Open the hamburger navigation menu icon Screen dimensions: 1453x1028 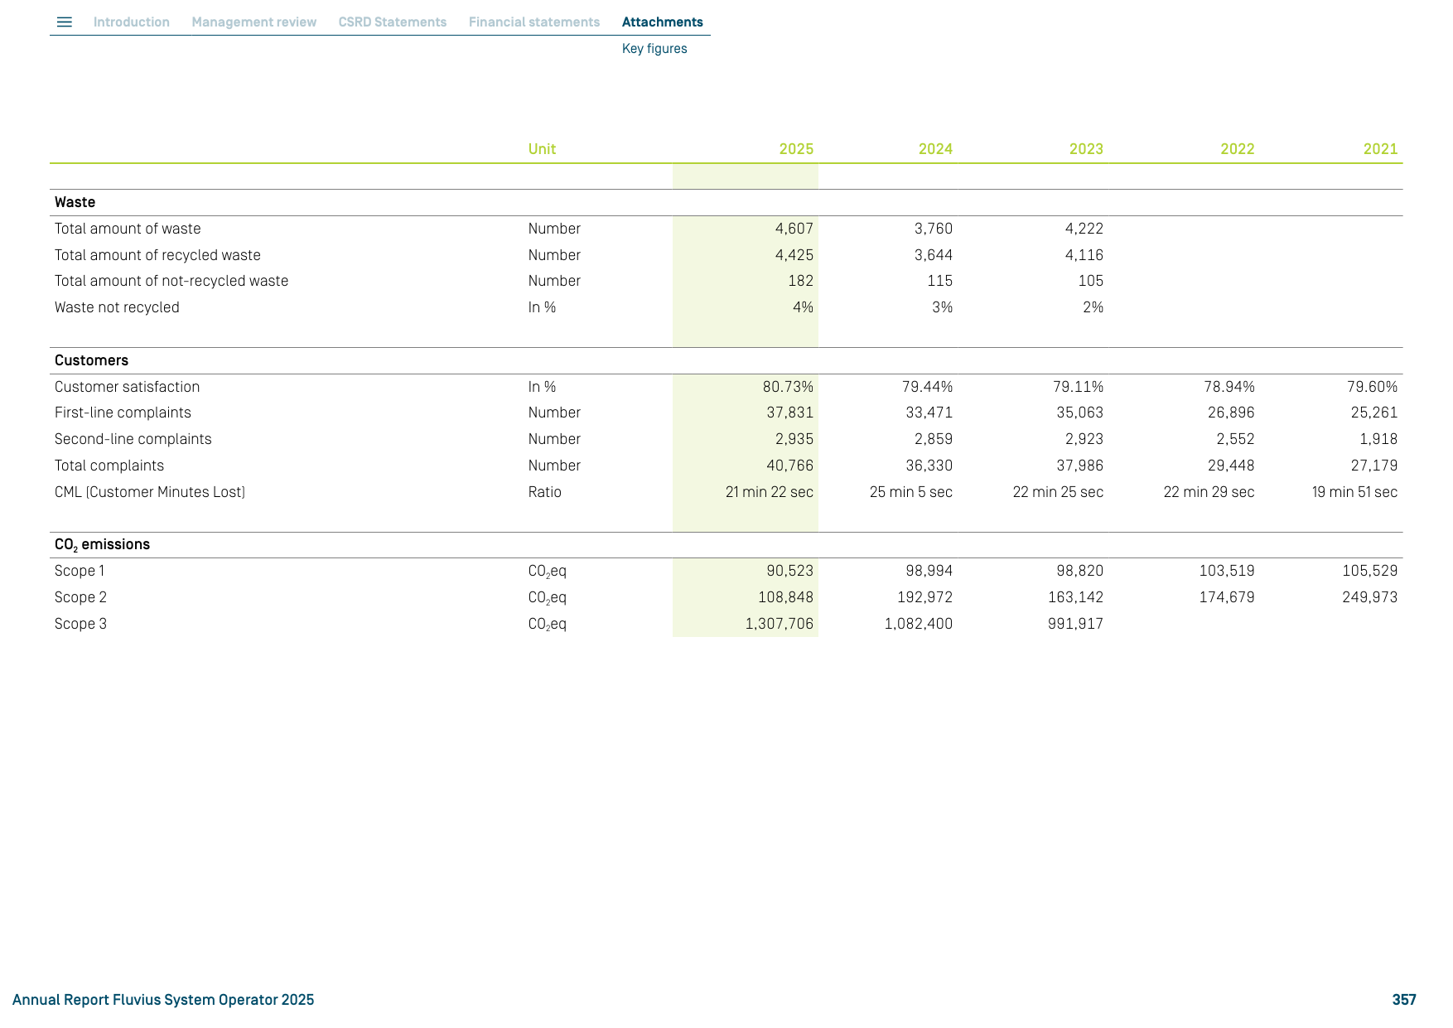(64, 22)
